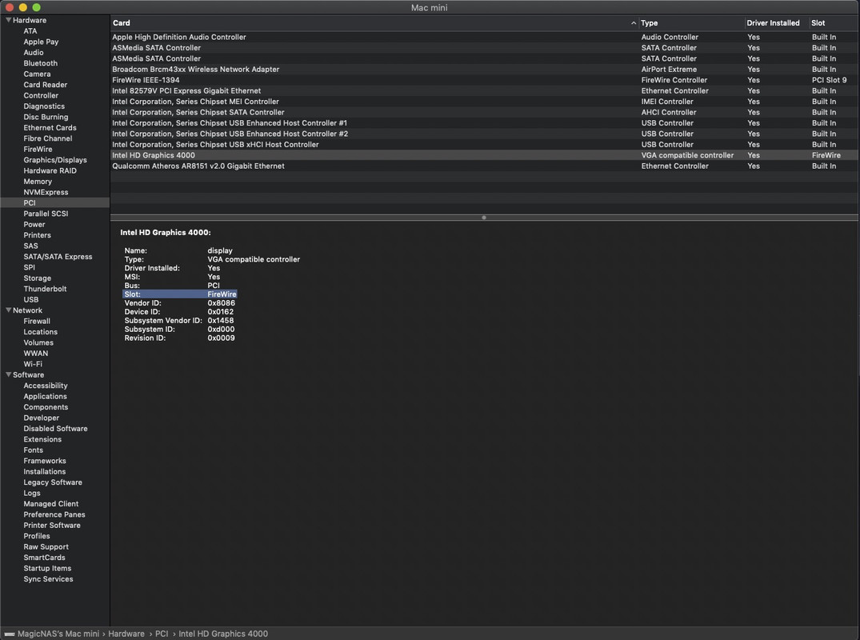
Task: Open Graphics/Displays section
Action: pos(55,160)
